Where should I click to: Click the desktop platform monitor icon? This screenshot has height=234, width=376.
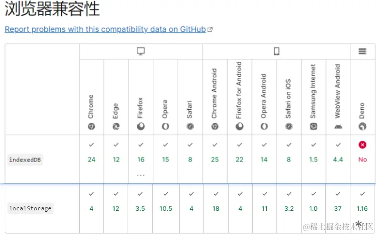[141, 51]
